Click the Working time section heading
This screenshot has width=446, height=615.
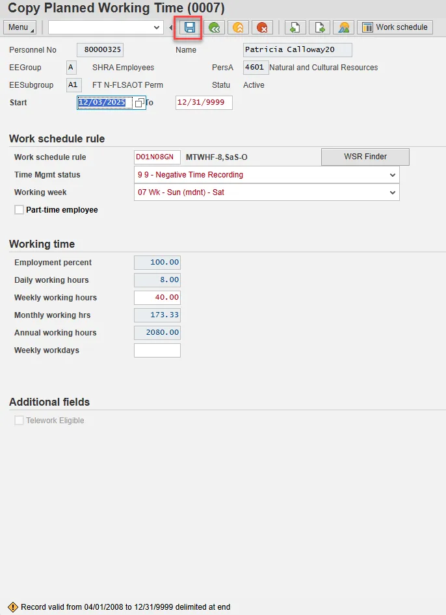[x=42, y=244]
